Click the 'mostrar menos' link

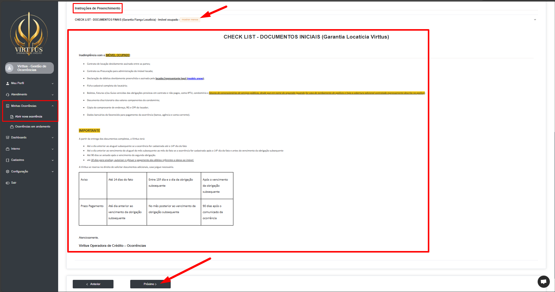point(190,20)
